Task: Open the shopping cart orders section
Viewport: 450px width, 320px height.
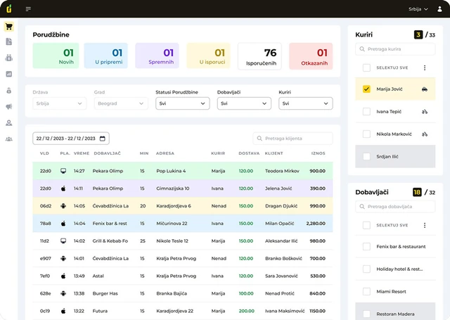Action: click(x=9, y=27)
